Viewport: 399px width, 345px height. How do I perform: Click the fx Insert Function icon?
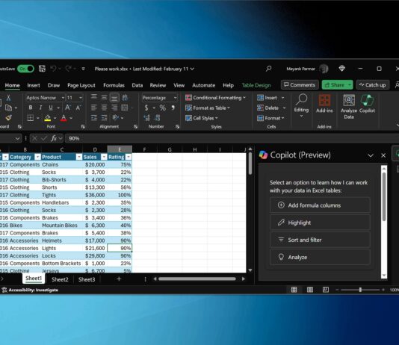click(x=54, y=138)
